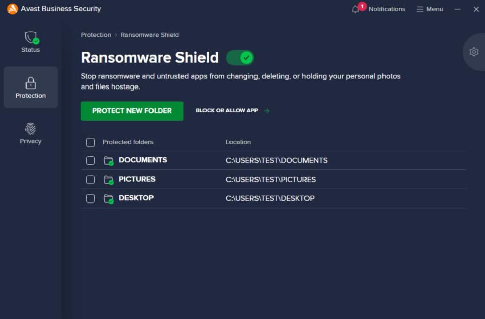This screenshot has height=319, width=485.
Task: Open the hamburger Menu
Action: (x=430, y=9)
